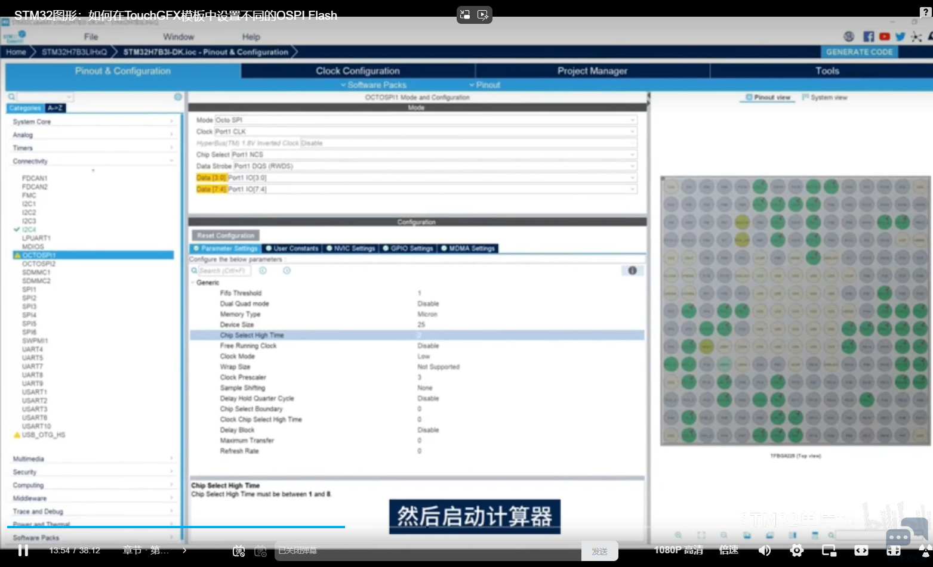Open ST Facebook page icon

tap(869, 36)
